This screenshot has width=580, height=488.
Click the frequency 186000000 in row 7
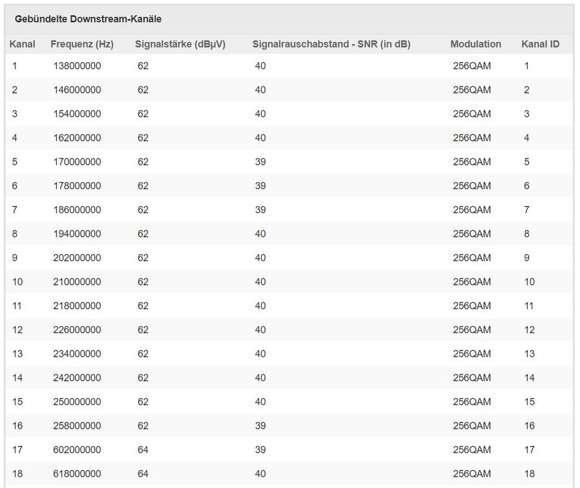click(77, 210)
